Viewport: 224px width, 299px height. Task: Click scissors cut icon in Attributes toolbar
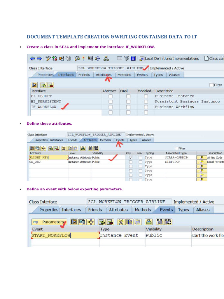pos(64,148)
